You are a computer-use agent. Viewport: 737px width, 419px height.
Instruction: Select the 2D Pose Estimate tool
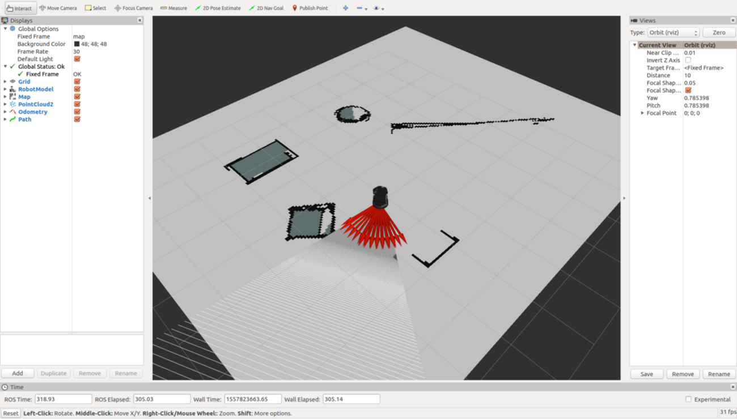[x=217, y=8]
